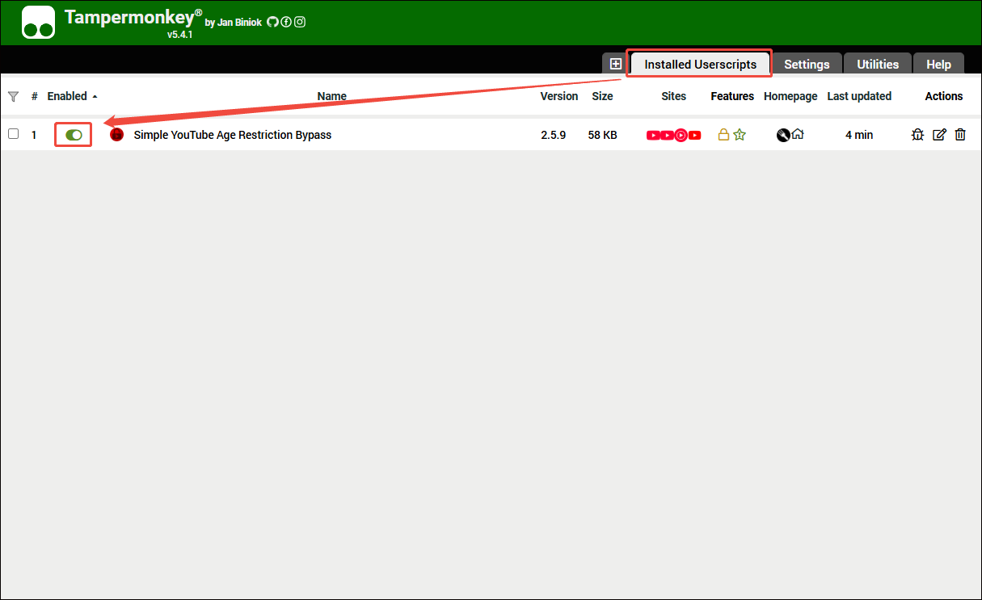Open the Instagram page icon
The height and width of the screenshot is (600, 982).
click(x=300, y=22)
